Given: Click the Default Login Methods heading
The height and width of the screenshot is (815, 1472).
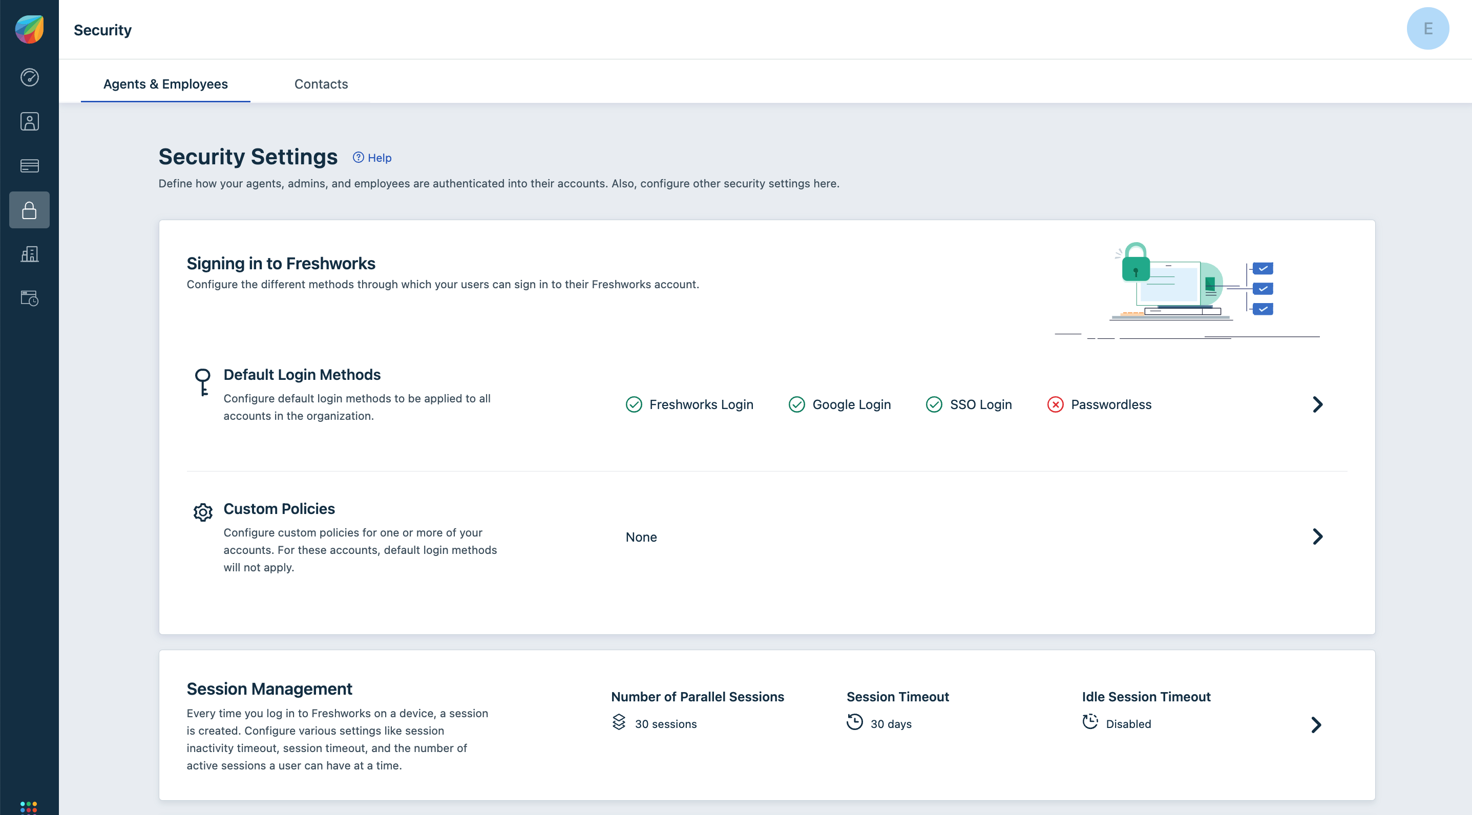Looking at the screenshot, I should click(302, 375).
